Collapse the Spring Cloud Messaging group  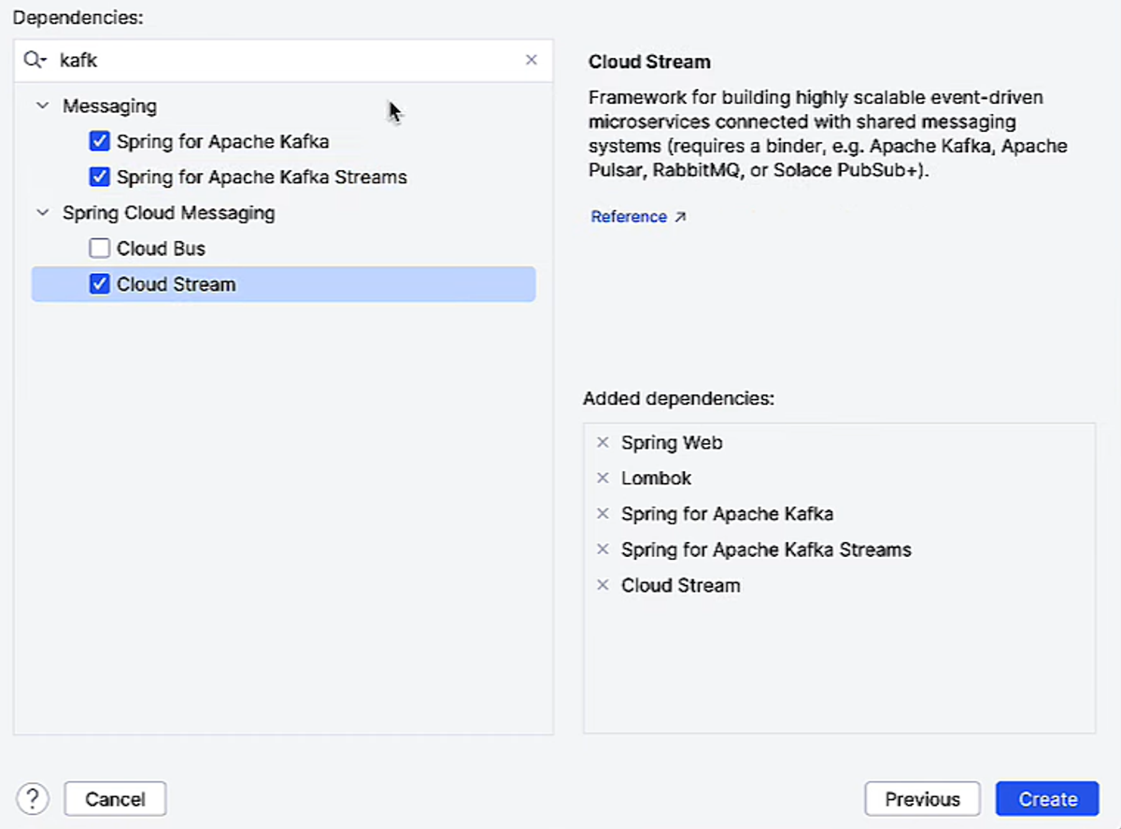click(x=42, y=213)
